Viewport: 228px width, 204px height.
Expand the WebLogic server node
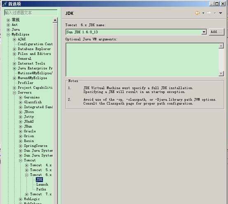(x=21, y=199)
